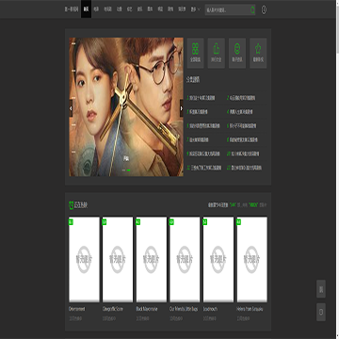Click the upper floating button at bottom right

(321, 289)
